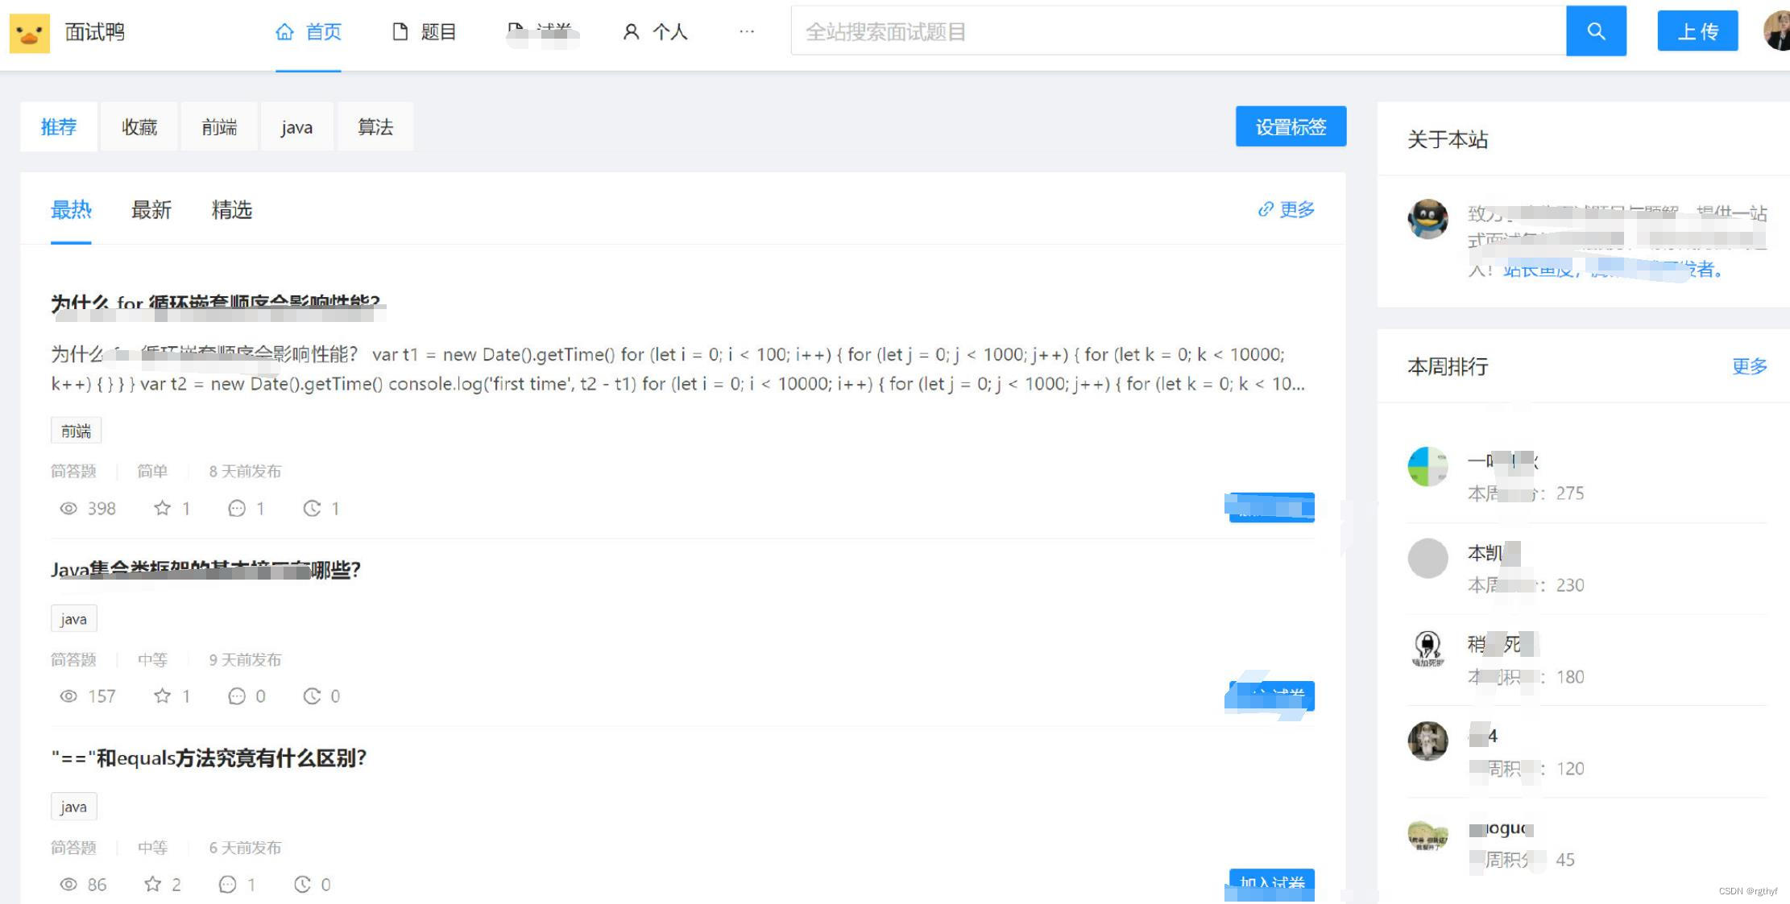Open the 首页 home tab
Image resolution: width=1790 pixels, height=904 pixels.
point(309,32)
